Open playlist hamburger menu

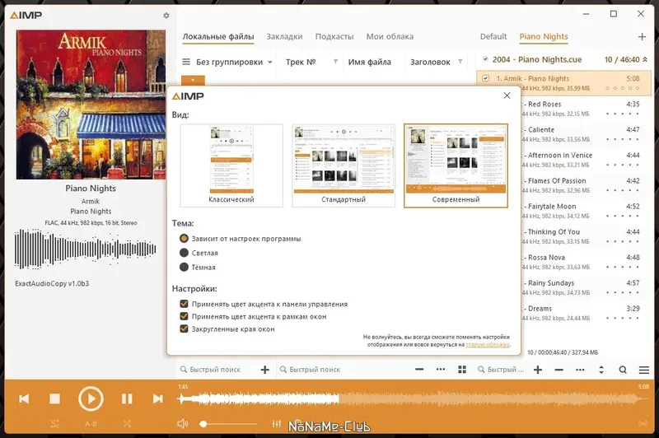coord(644,370)
